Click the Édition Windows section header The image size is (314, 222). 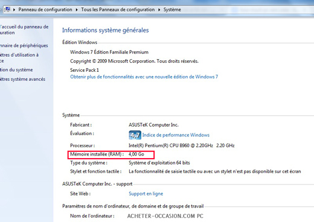click(80, 42)
